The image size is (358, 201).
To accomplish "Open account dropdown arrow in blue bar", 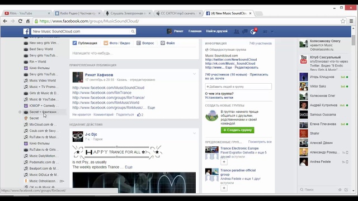I will point(272,31).
